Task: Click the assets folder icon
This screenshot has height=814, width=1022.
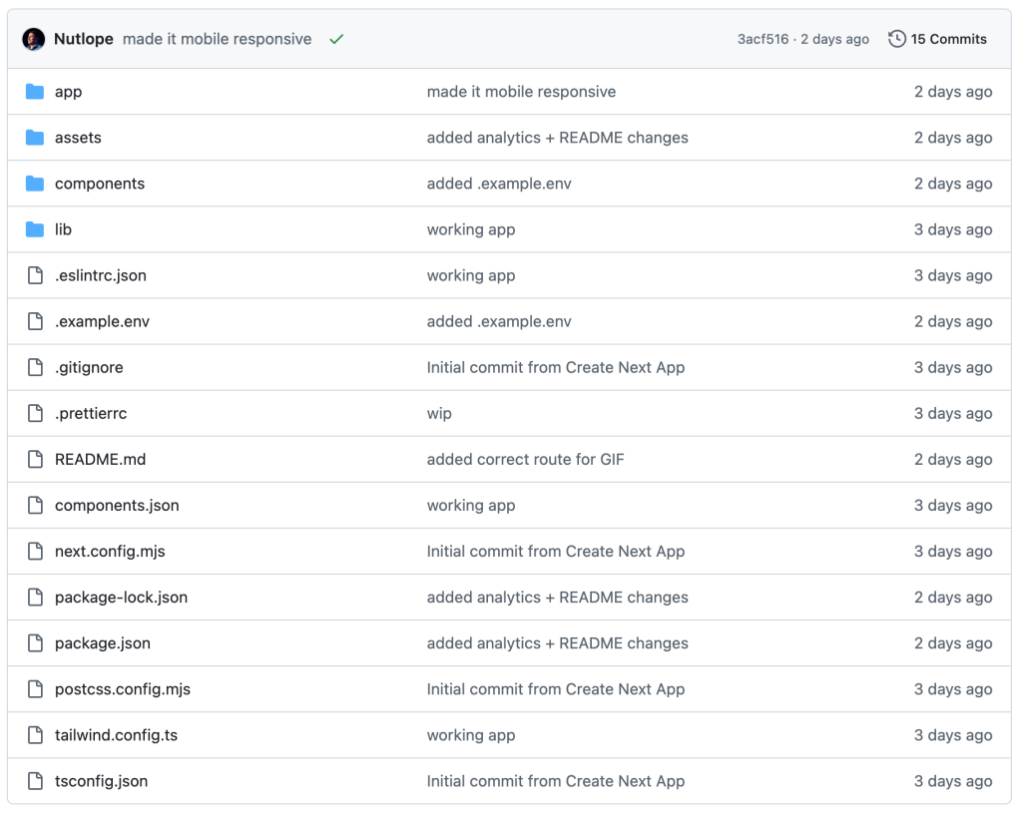Action: (35, 138)
